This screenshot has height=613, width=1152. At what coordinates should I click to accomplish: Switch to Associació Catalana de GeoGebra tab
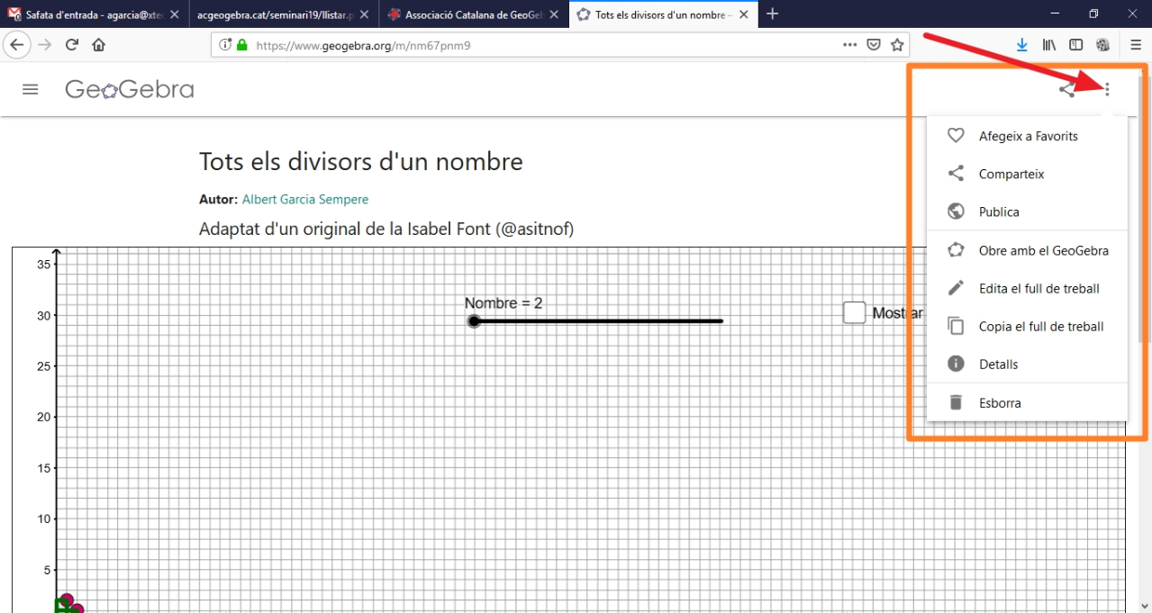click(474, 14)
